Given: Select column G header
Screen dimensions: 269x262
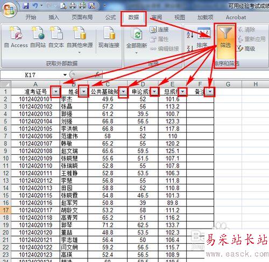Looking at the screenshot, I should (228, 84).
